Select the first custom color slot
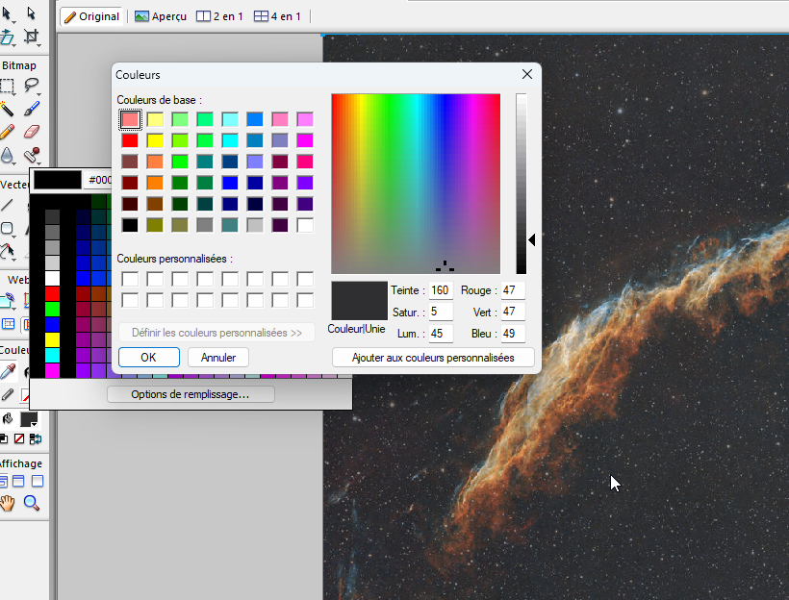This screenshot has width=789, height=600. (x=130, y=279)
